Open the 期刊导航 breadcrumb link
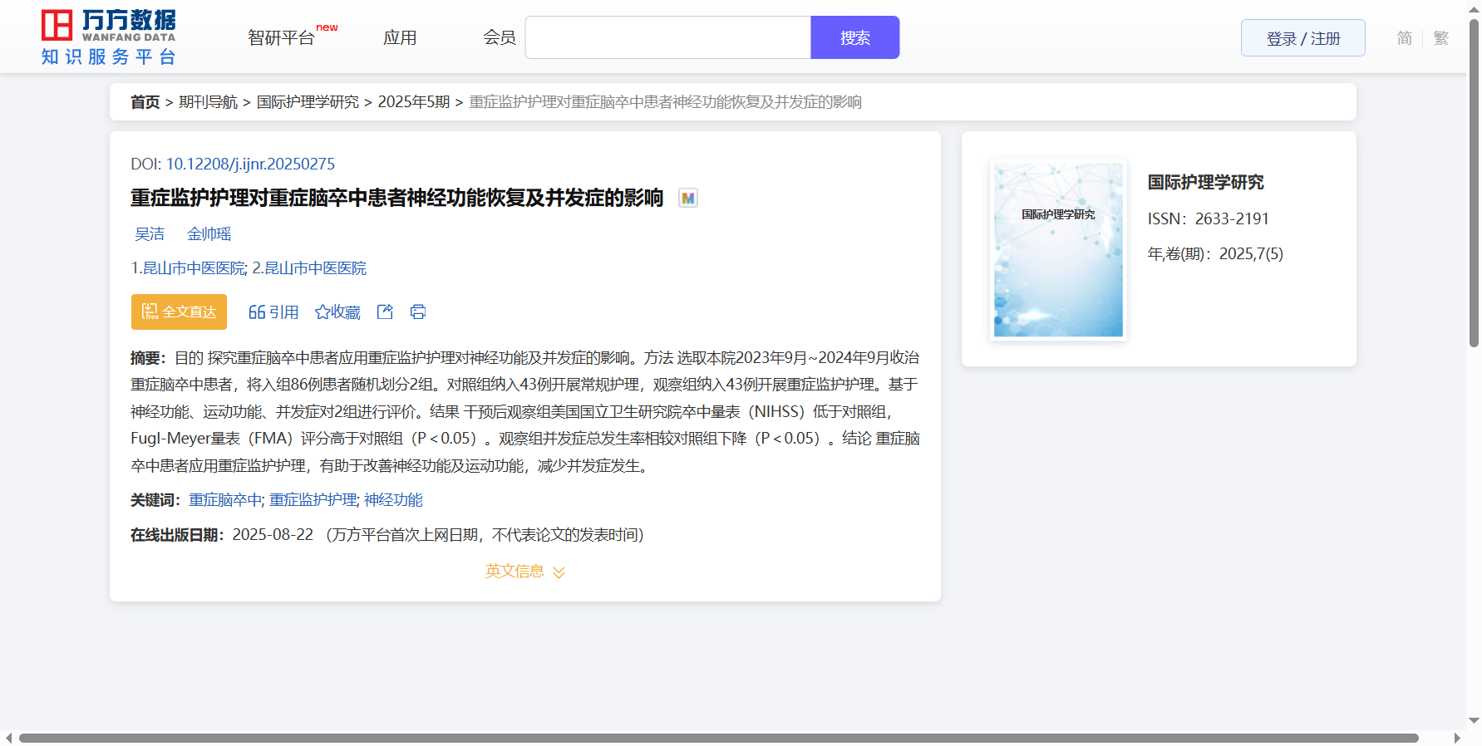Viewport: 1482px width, 746px height. [x=208, y=102]
